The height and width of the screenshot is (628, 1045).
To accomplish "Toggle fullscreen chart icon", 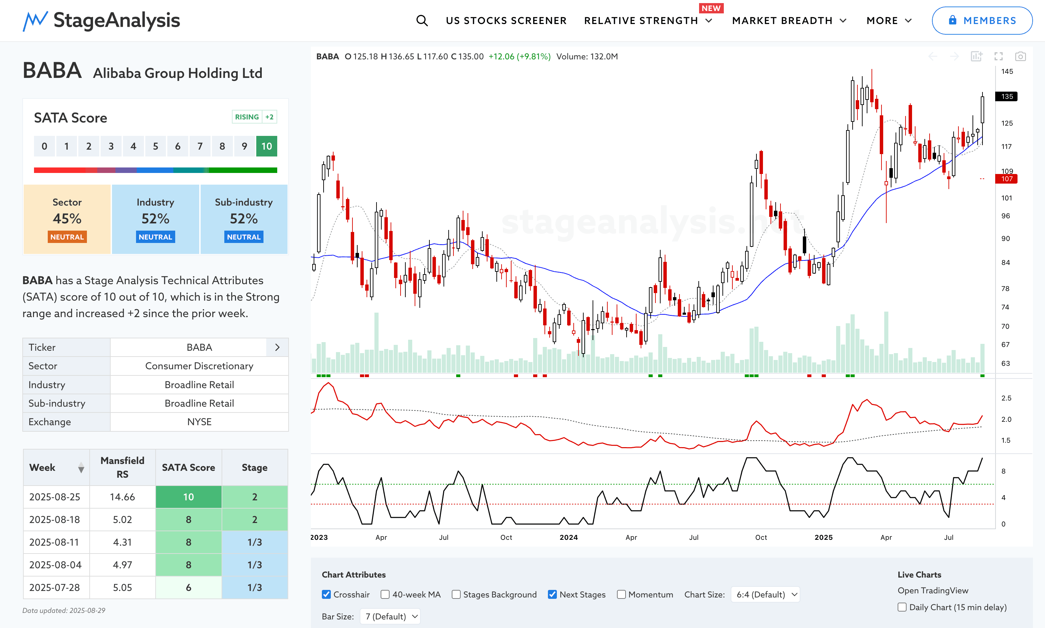I will (998, 56).
